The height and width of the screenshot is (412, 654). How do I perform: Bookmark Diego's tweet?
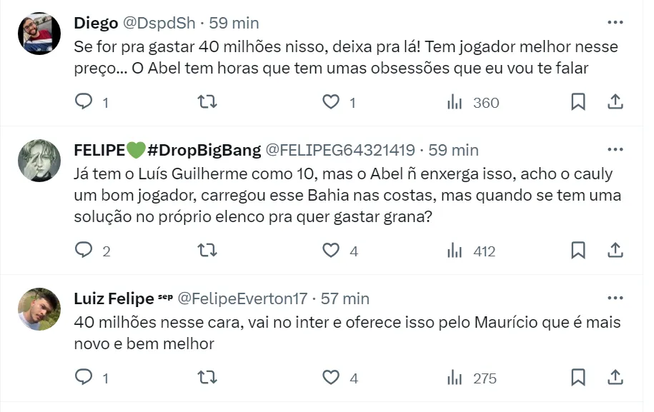coord(578,102)
